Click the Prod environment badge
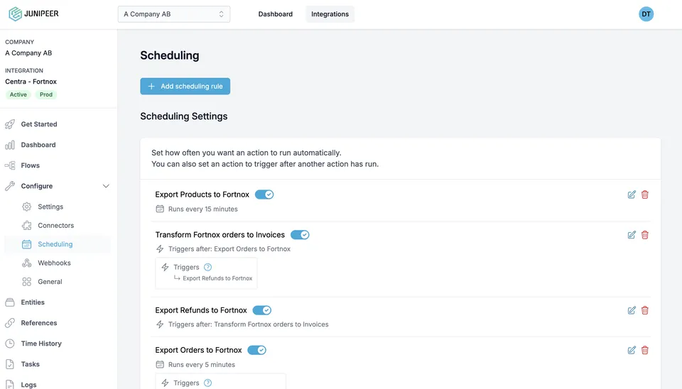The height and width of the screenshot is (389, 682). tap(46, 94)
